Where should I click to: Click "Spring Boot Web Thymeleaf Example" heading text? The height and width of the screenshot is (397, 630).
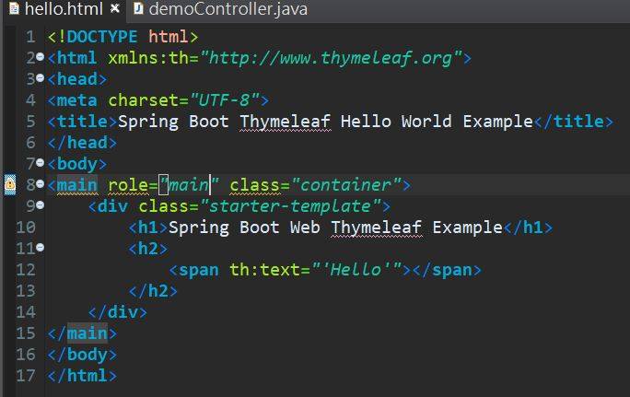(x=335, y=228)
